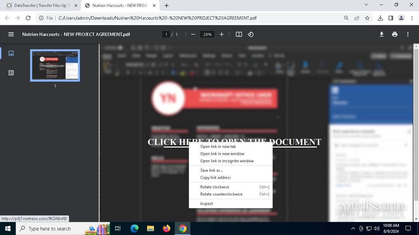419x235 pixels.
Task: Close the DataTransfer tab
Action: [x=76, y=6]
